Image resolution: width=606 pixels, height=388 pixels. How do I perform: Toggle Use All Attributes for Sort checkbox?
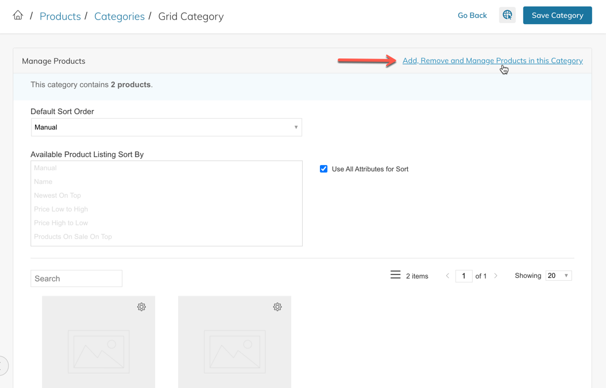323,169
